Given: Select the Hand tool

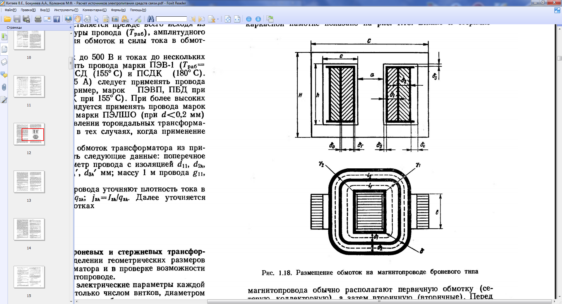Looking at the screenshot, I should coord(78,19).
